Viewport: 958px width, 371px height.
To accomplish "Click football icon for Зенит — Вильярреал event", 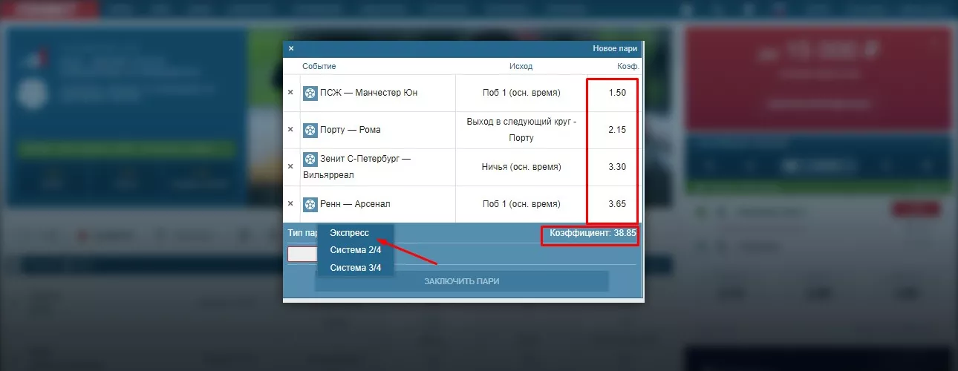I will click(310, 159).
